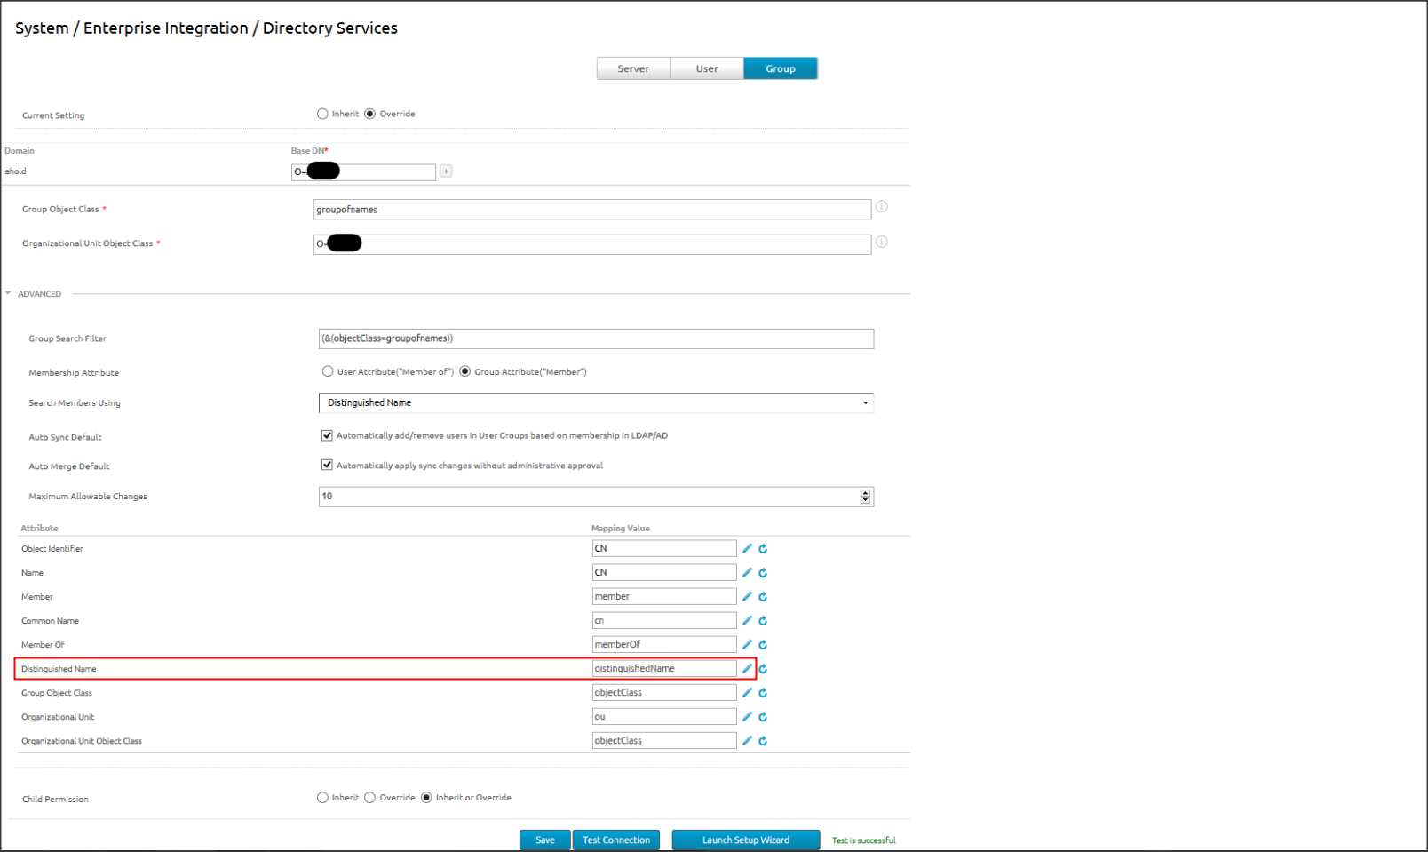The height and width of the screenshot is (852, 1428).
Task: Reset the Name attribute mapping value
Action: (x=763, y=573)
